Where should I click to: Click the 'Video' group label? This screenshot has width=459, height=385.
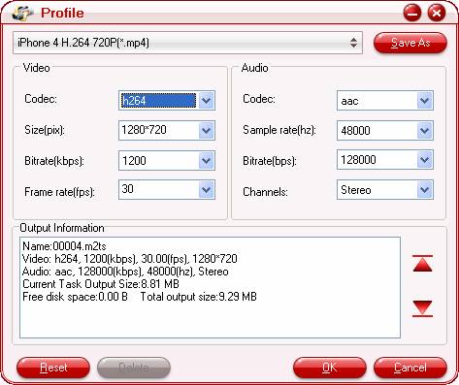click(37, 68)
